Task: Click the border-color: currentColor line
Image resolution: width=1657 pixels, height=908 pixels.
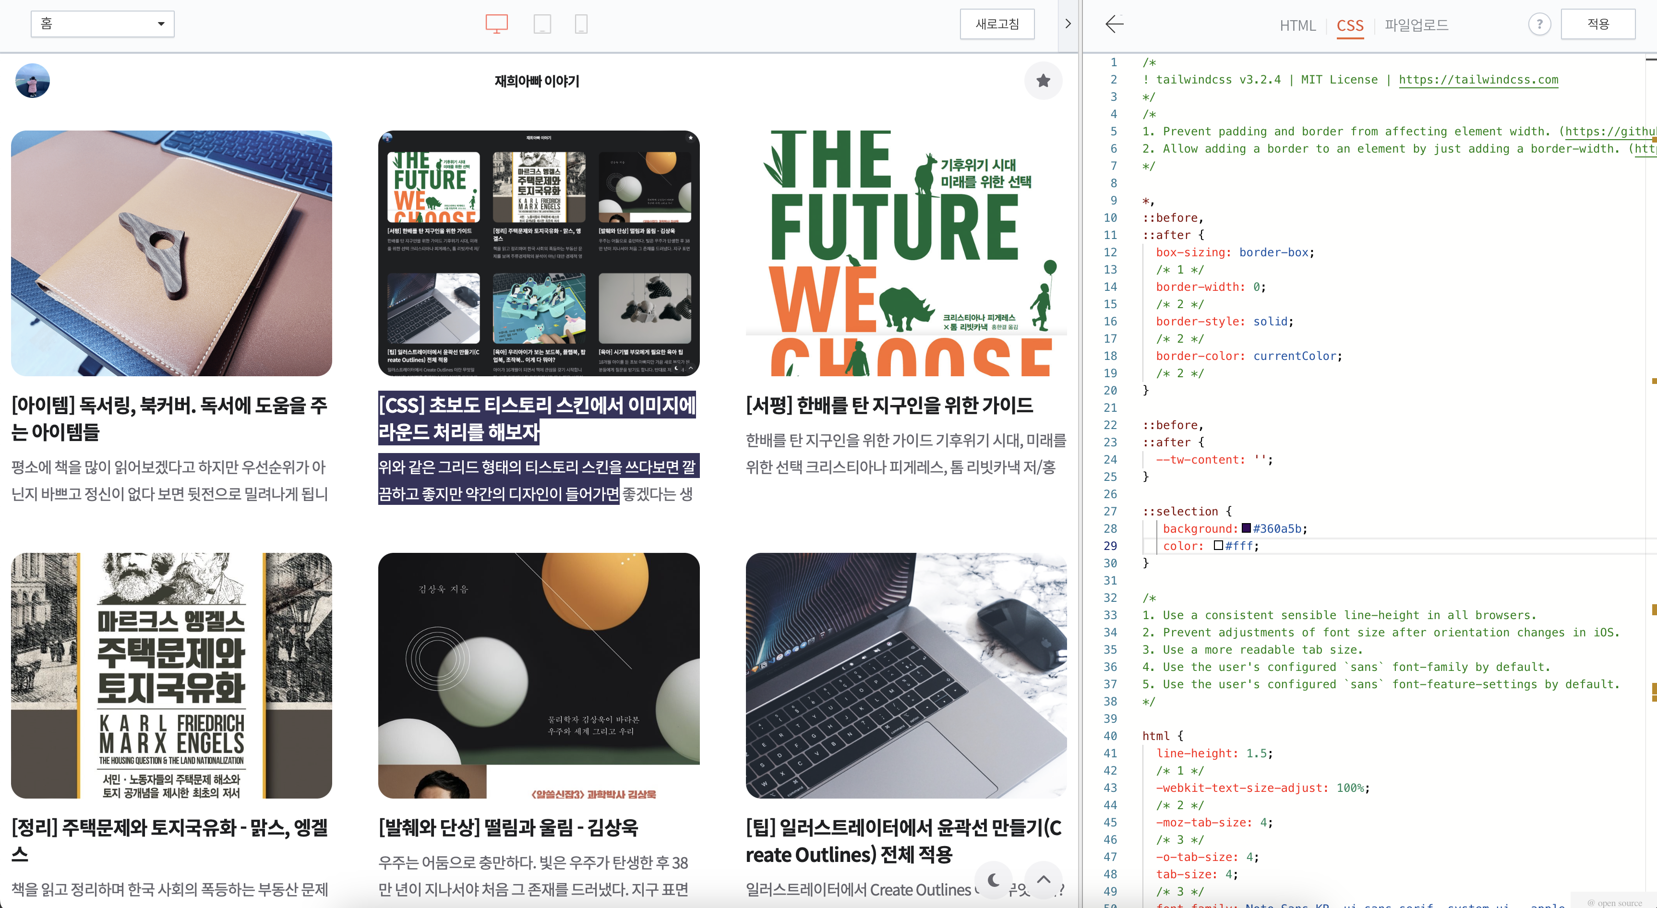Action: (x=1249, y=356)
